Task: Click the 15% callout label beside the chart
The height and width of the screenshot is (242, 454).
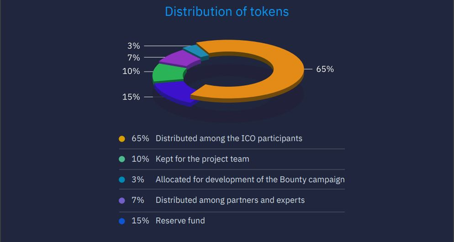Action: 131,97
